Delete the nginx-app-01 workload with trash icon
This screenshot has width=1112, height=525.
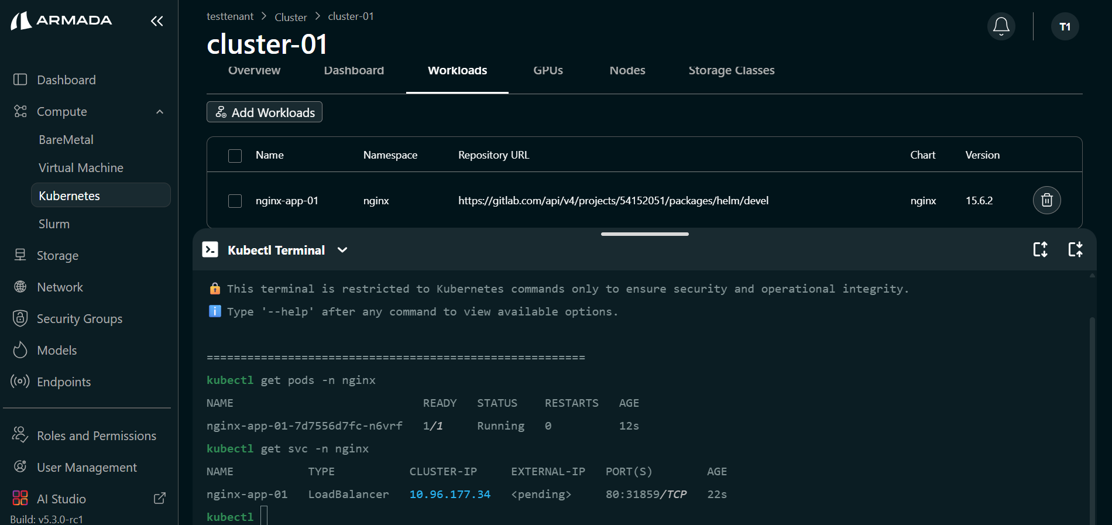[1047, 200]
